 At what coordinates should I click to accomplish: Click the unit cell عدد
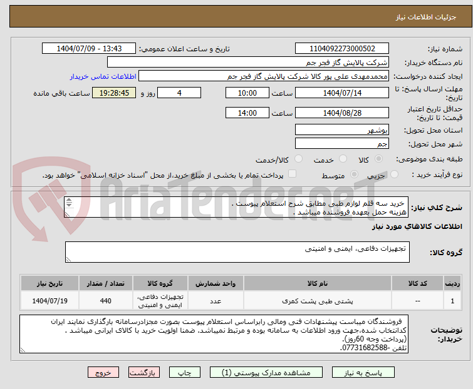pyautogui.click(x=216, y=301)
